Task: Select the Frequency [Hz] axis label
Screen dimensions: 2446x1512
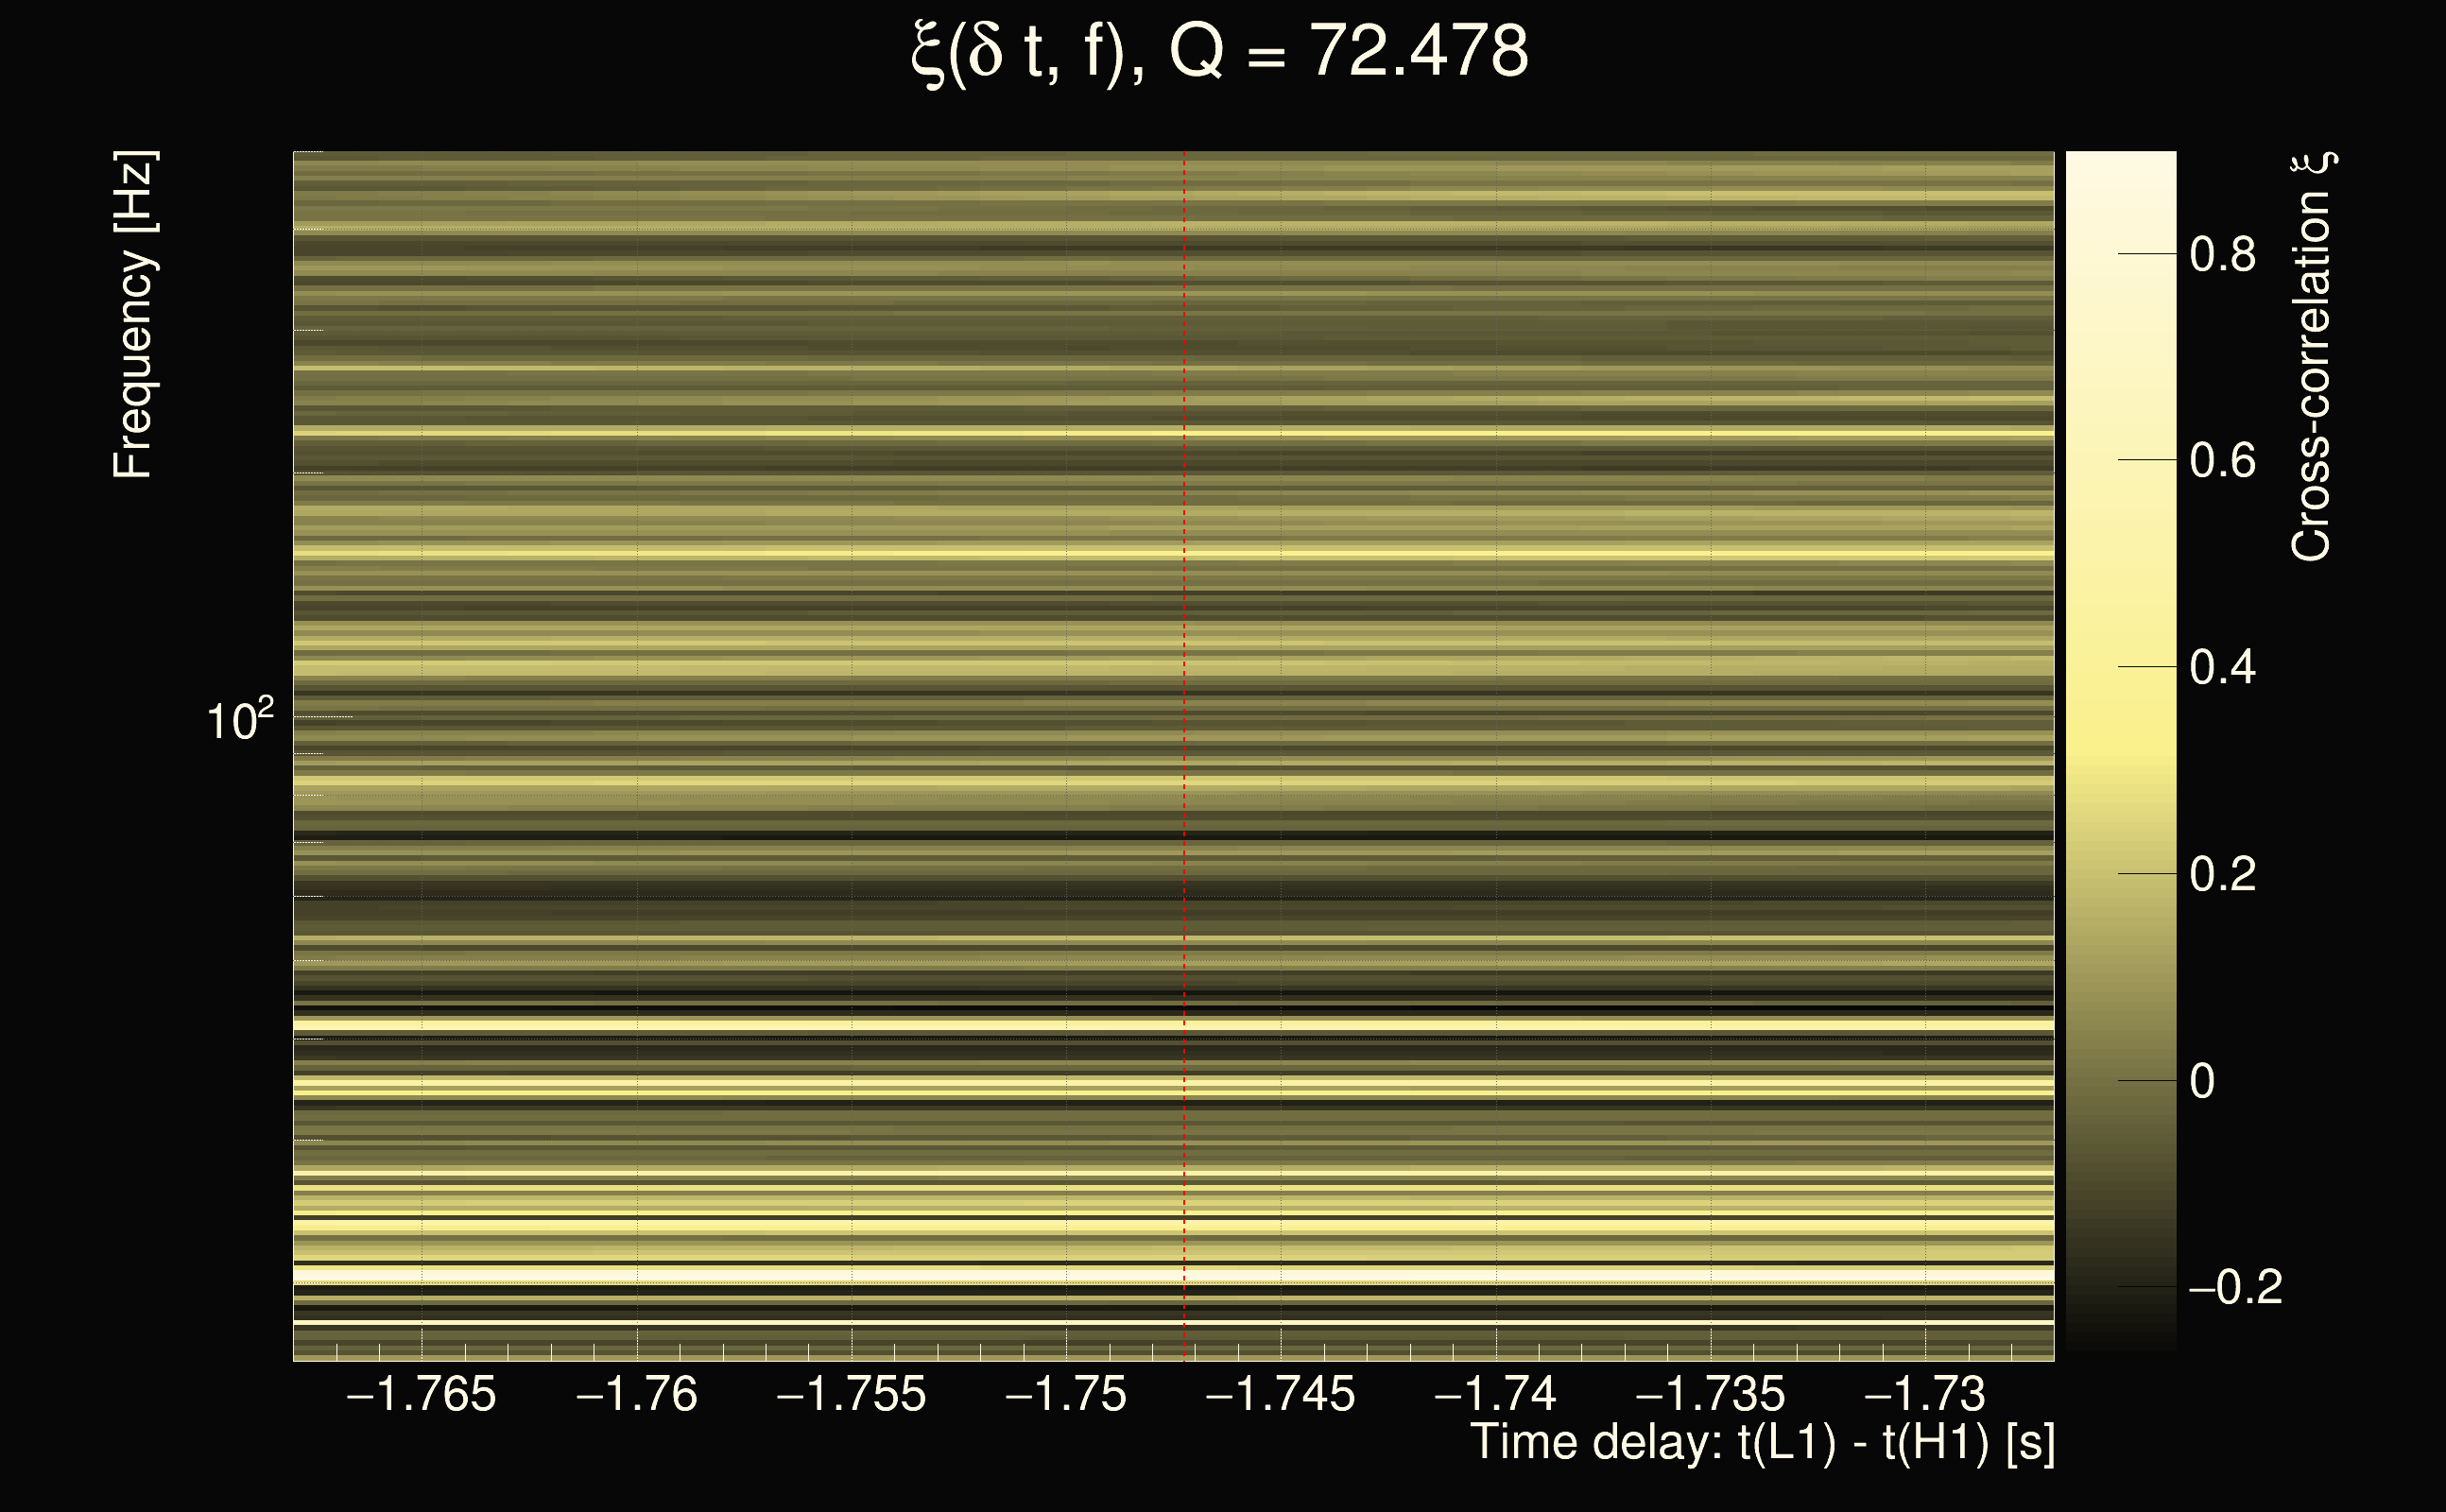Action: coord(133,315)
